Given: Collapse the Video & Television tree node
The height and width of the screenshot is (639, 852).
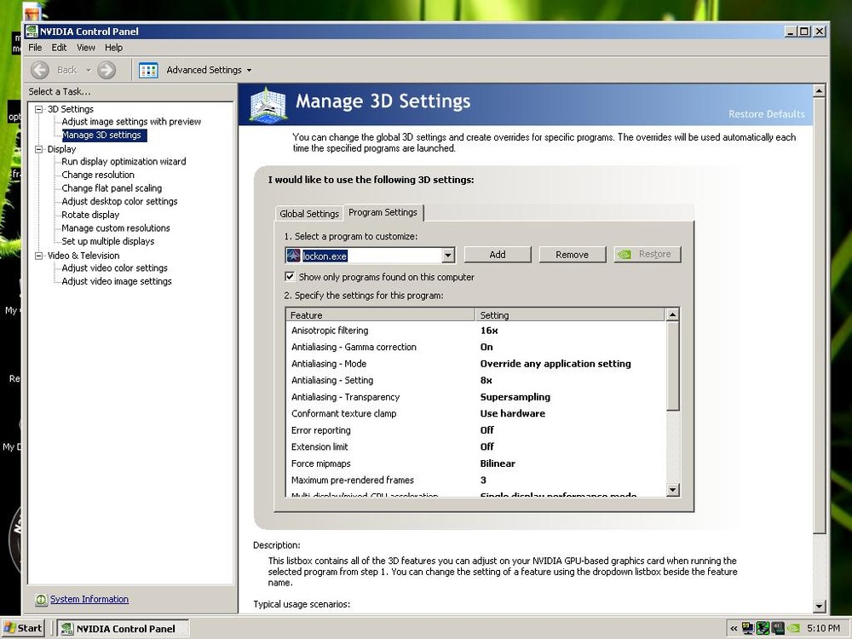Looking at the screenshot, I should tap(38, 256).
